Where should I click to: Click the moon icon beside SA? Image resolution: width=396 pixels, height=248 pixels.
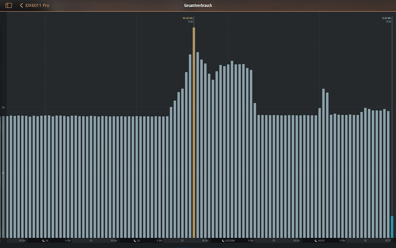[44, 241]
